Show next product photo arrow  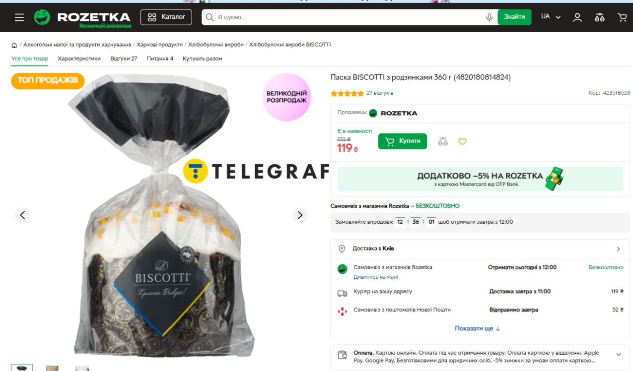pyautogui.click(x=300, y=215)
